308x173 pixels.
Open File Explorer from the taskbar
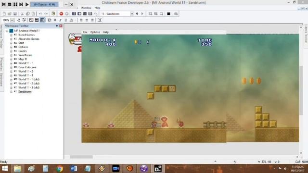(17, 169)
